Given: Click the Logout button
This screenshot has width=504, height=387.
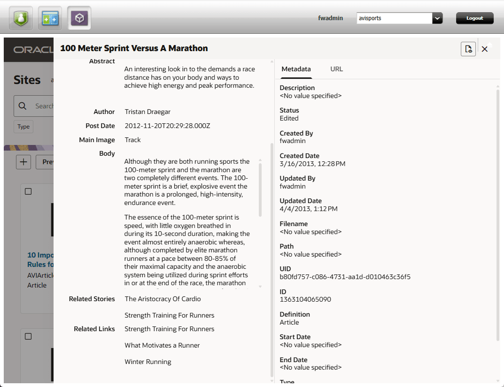Looking at the screenshot, I should [474, 18].
